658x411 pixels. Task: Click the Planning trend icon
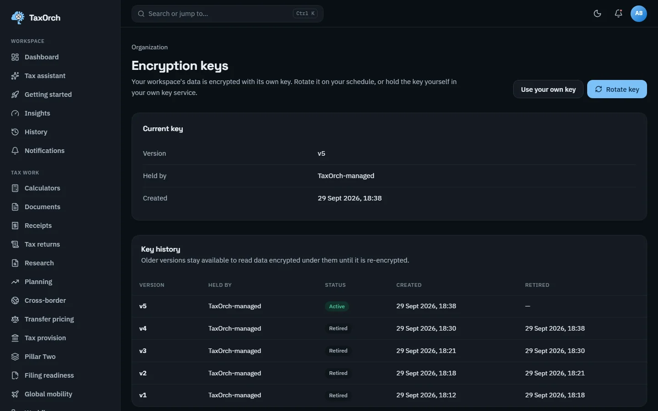pos(15,282)
